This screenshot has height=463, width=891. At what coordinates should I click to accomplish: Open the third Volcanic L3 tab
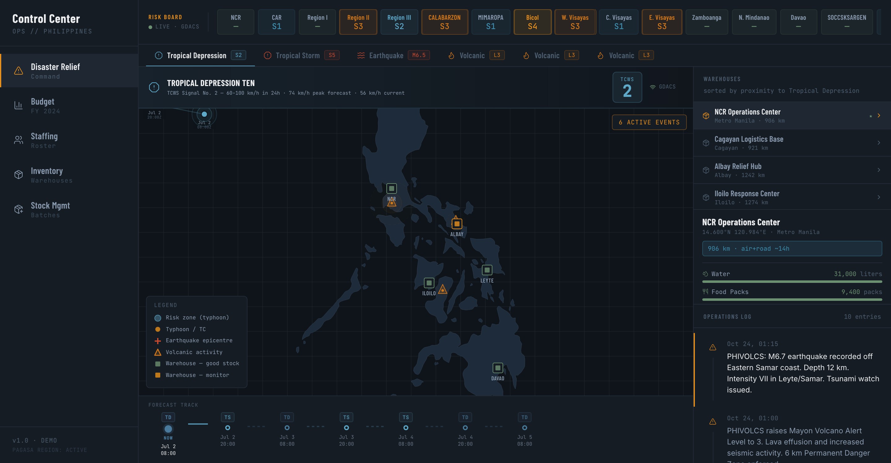click(x=626, y=55)
